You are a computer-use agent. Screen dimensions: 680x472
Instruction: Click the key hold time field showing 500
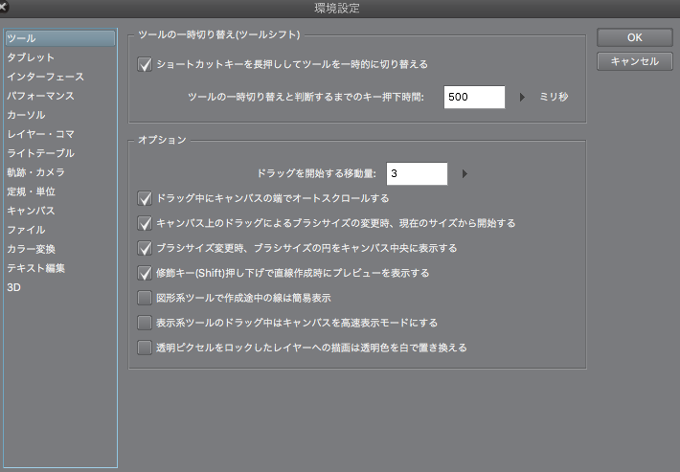pos(474,98)
